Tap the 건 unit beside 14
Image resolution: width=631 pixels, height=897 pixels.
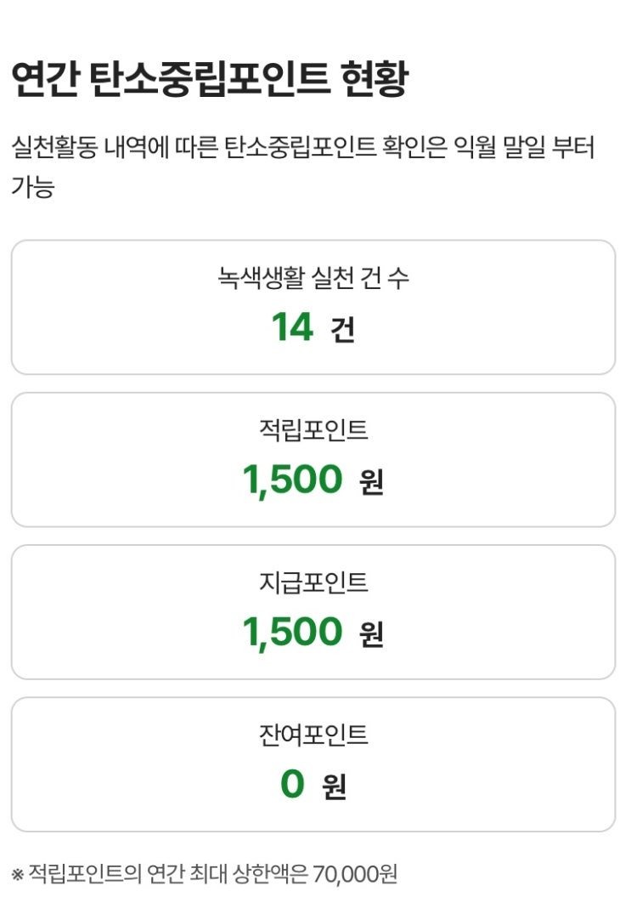click(342, 330)
